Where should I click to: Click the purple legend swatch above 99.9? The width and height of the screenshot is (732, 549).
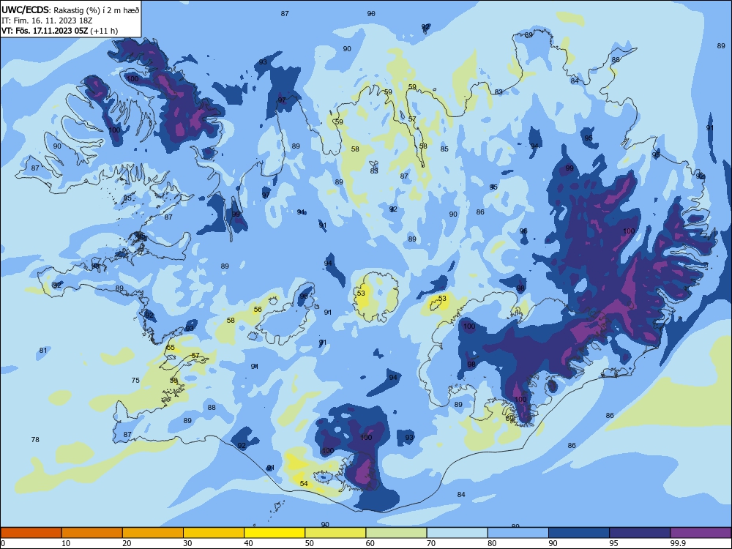coord(701,533)
